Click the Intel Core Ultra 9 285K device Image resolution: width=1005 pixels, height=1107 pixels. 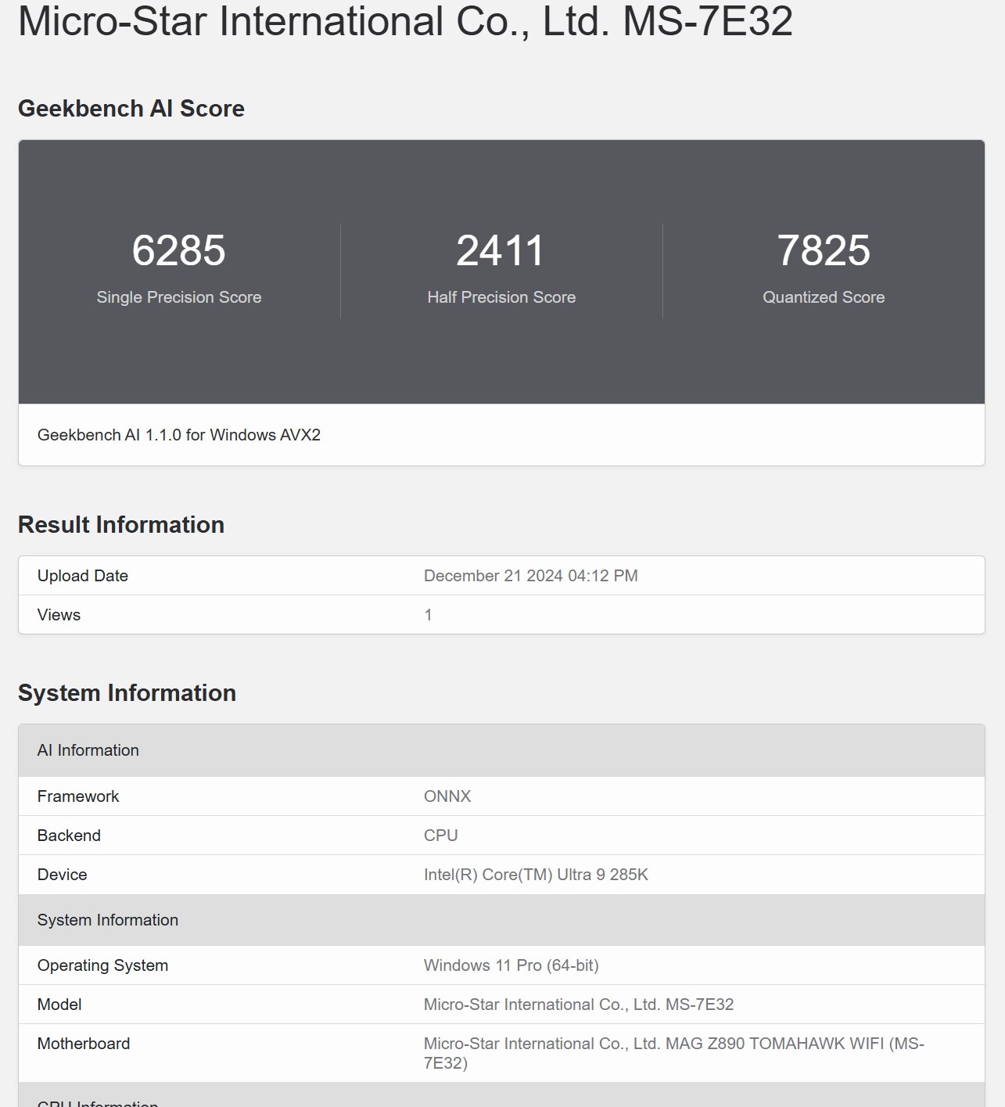[536, 875]
